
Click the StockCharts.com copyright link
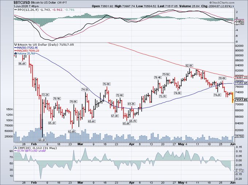pyautogui.click(x=222, y=2)
